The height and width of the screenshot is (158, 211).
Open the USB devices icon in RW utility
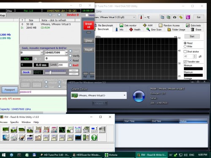(x=30, y=137)
